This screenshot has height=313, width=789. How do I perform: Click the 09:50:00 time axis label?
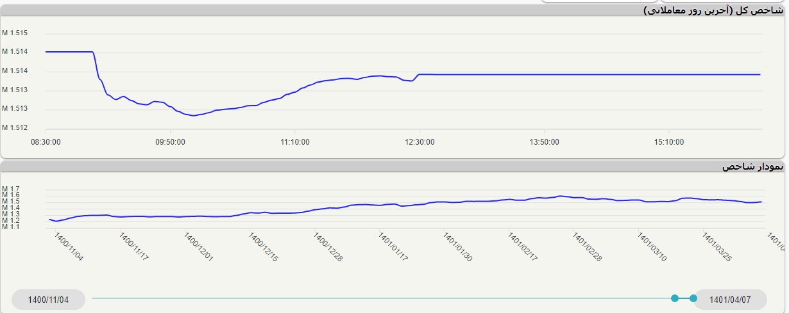[x=170, y=141]
